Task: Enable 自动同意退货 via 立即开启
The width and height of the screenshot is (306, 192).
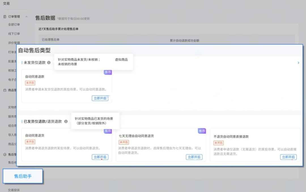Action: tap(100, 157)
